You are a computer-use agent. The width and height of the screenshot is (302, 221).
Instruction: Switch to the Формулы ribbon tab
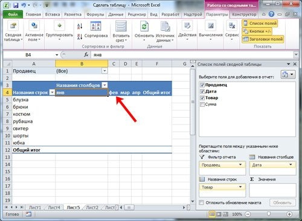point(95,14)
